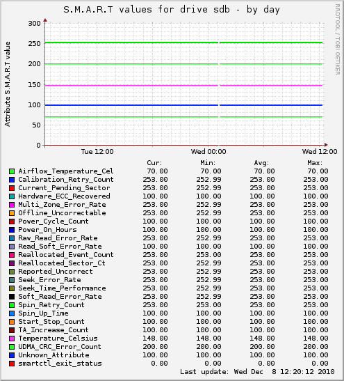Click the Max: column header
Viewport: 344px width, 381px height.
315,163
